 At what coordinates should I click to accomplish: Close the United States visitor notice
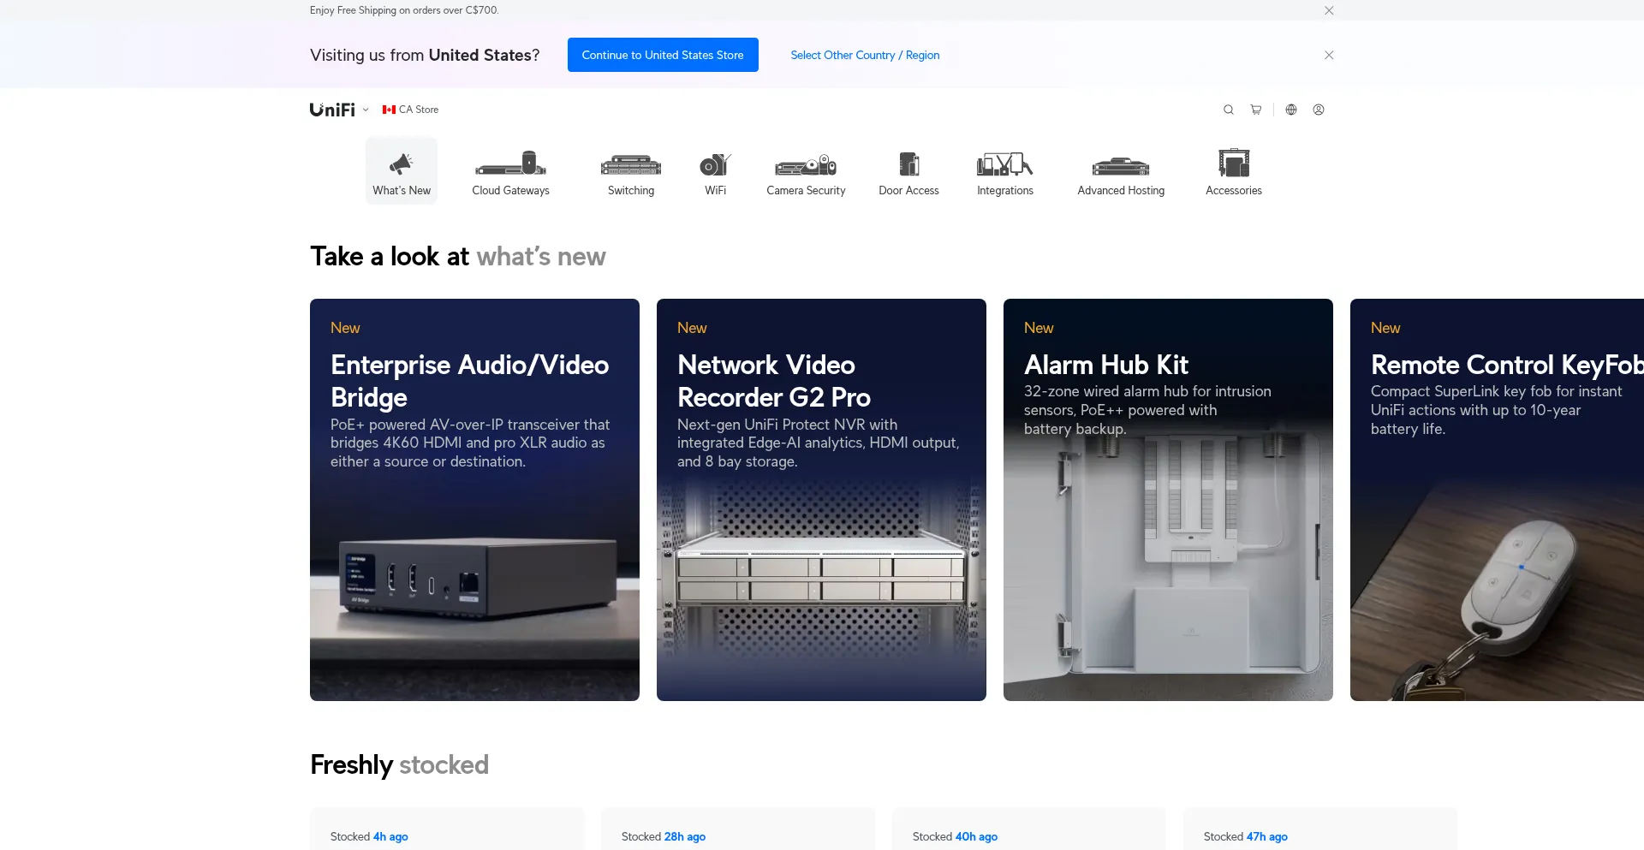(x=1329, y=55)
